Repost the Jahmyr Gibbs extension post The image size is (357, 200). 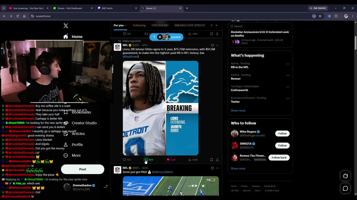point(146,160)
